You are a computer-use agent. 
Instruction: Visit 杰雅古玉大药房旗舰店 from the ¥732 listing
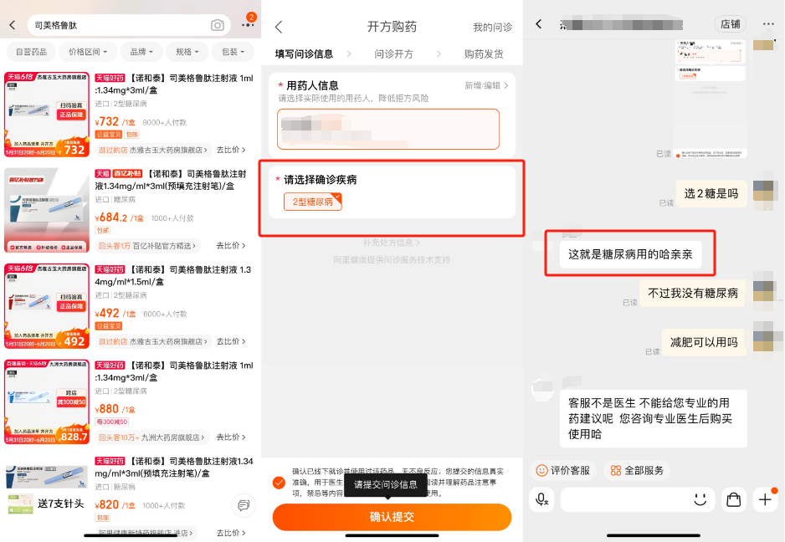pyautogui.click(x=152, y=150)
